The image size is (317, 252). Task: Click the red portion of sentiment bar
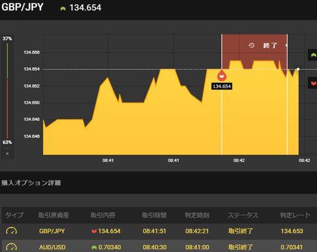pyautogui.click(x=7, y=109)
